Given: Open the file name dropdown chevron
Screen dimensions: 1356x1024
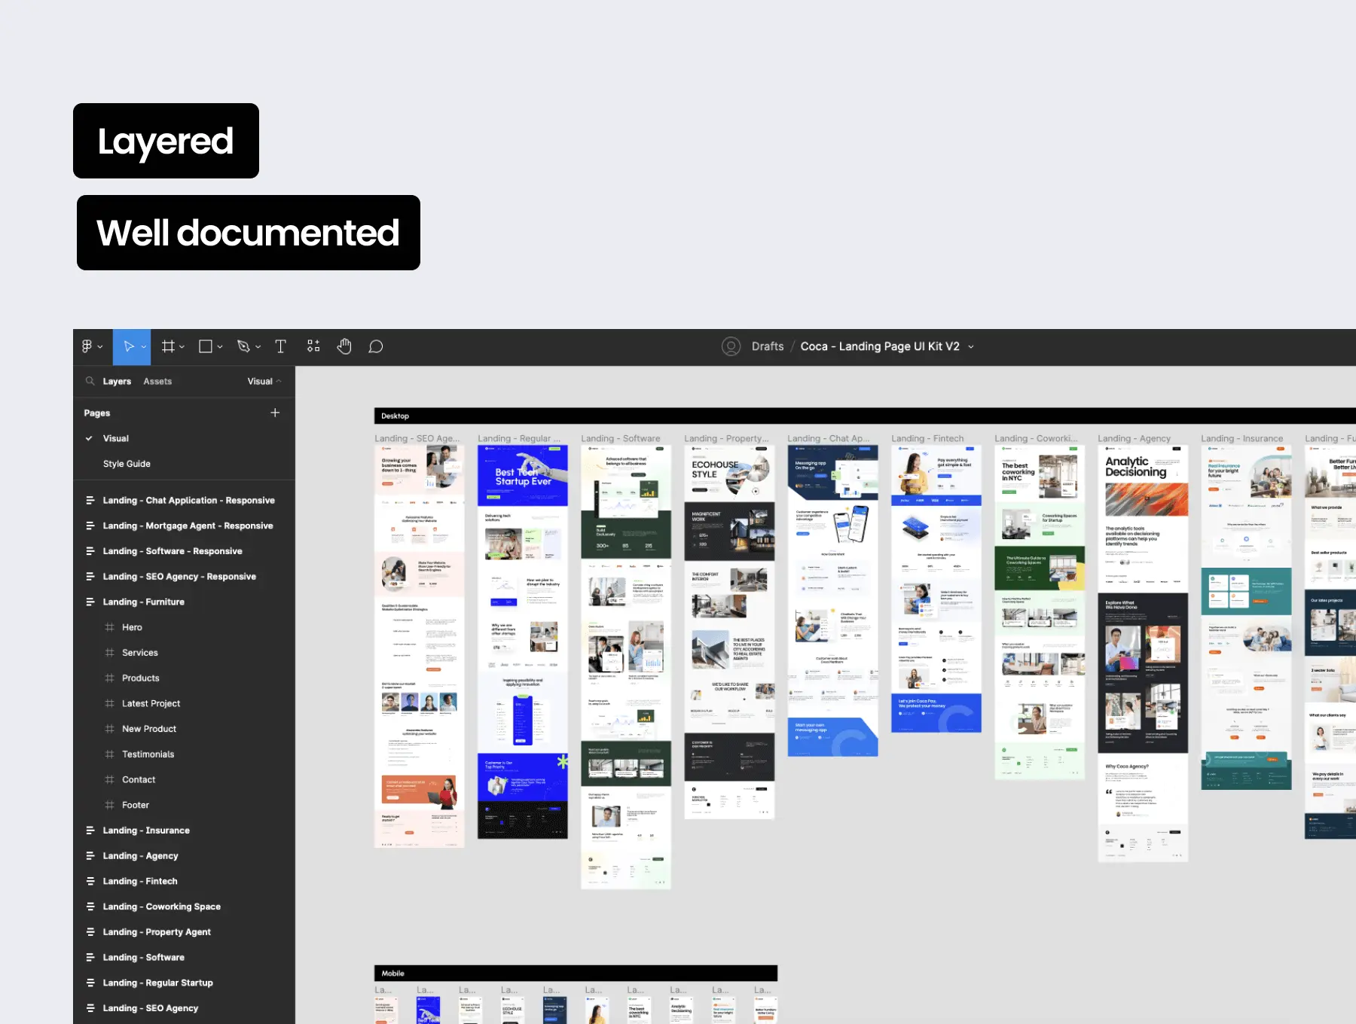Looking at the screenshot, I should click(971, 347).
